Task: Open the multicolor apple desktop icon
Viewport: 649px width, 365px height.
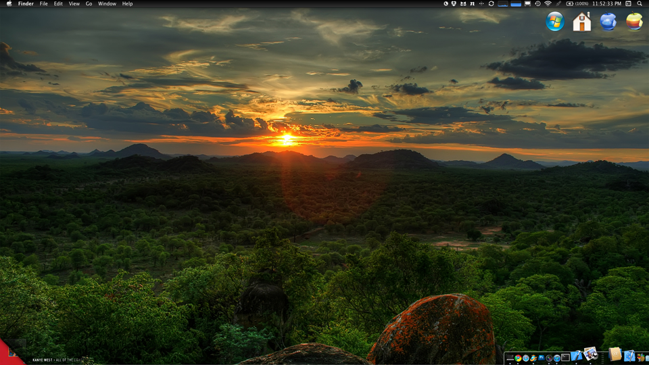Action: (634, 21)
